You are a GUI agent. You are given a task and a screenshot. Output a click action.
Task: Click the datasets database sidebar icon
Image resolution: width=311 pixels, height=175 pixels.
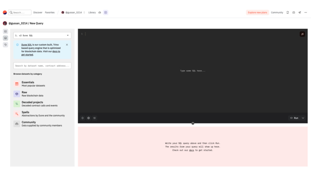(6, 38)
